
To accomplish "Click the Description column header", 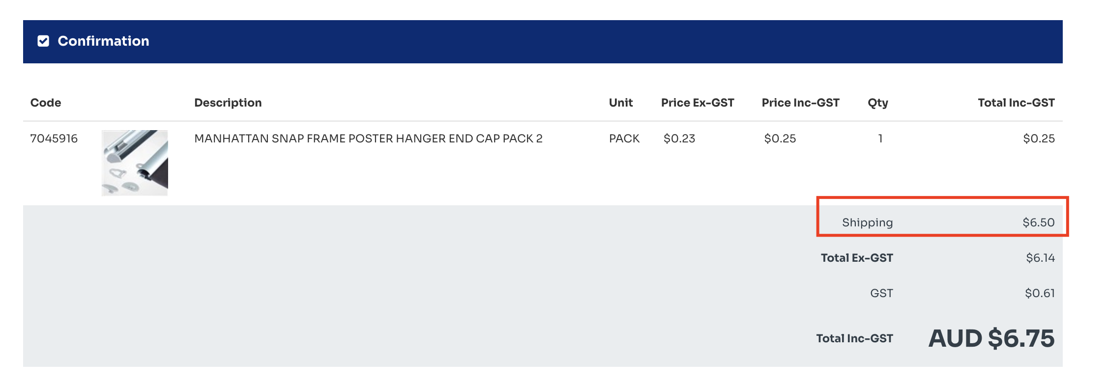I will click(228, 103).
